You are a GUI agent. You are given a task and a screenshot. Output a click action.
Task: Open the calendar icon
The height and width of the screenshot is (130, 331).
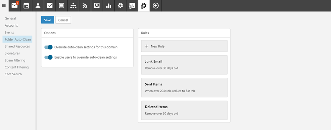click(26, 6)
